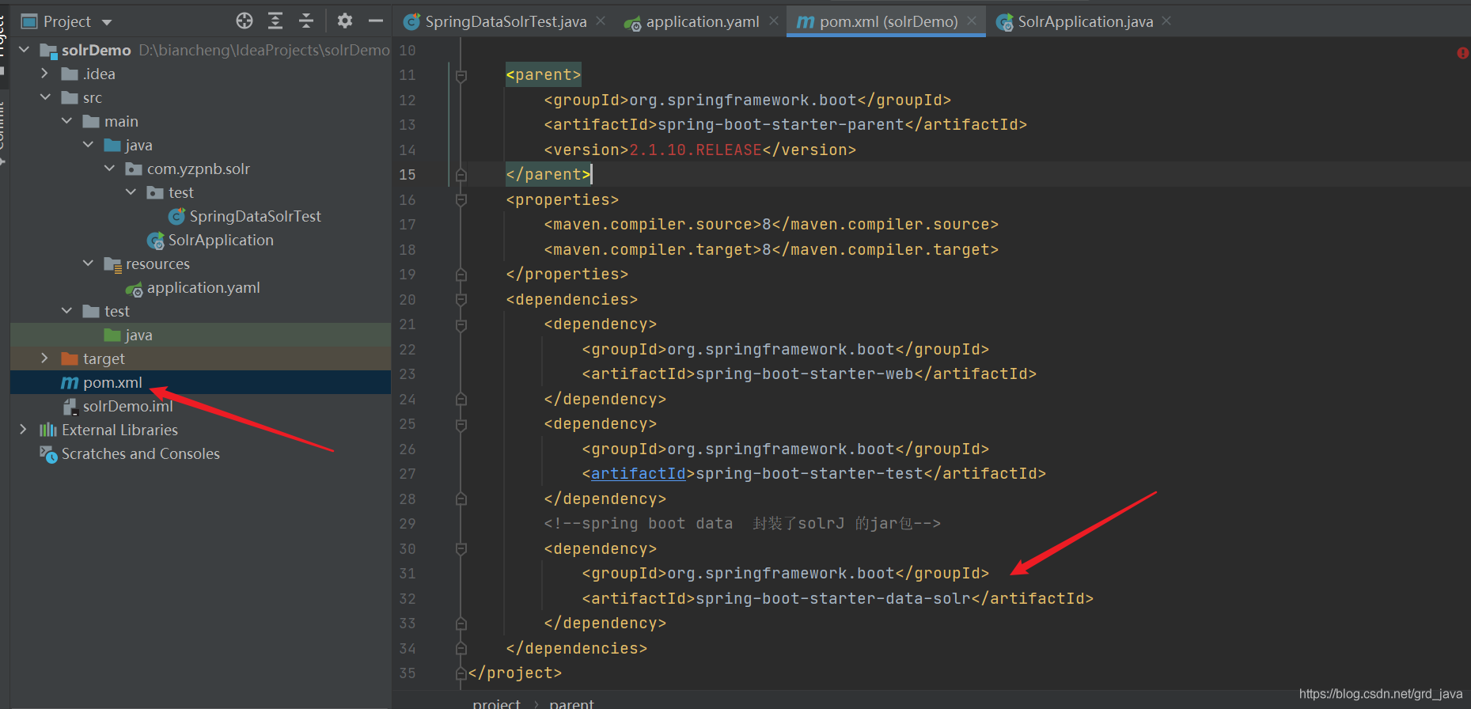Fold the dependencies block at line 20
Screen dimensions: 1471x709
461,300
